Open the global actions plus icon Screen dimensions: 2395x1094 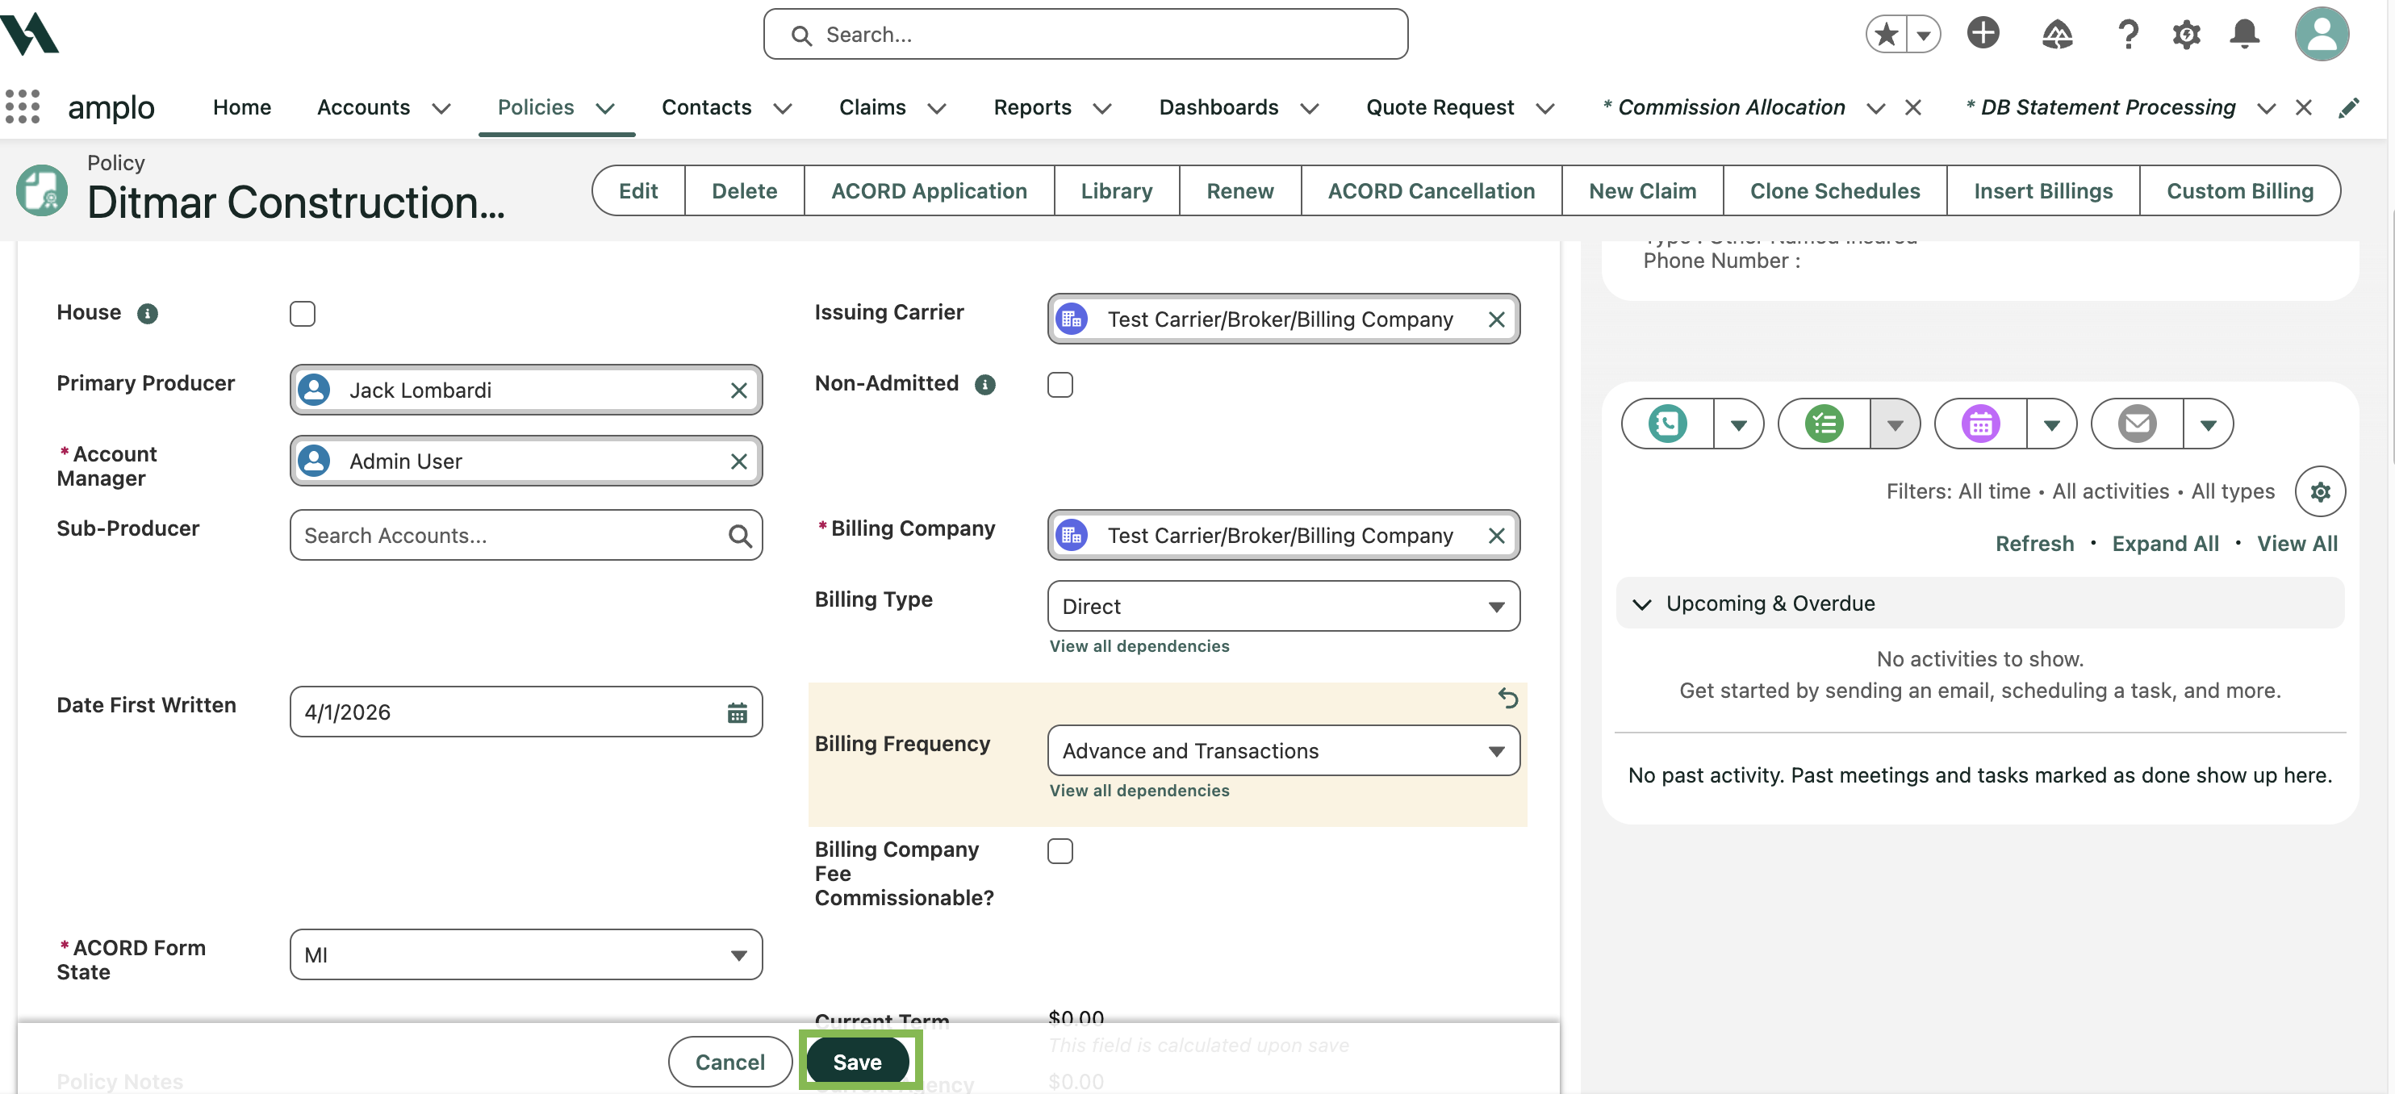click(1982, 33)
